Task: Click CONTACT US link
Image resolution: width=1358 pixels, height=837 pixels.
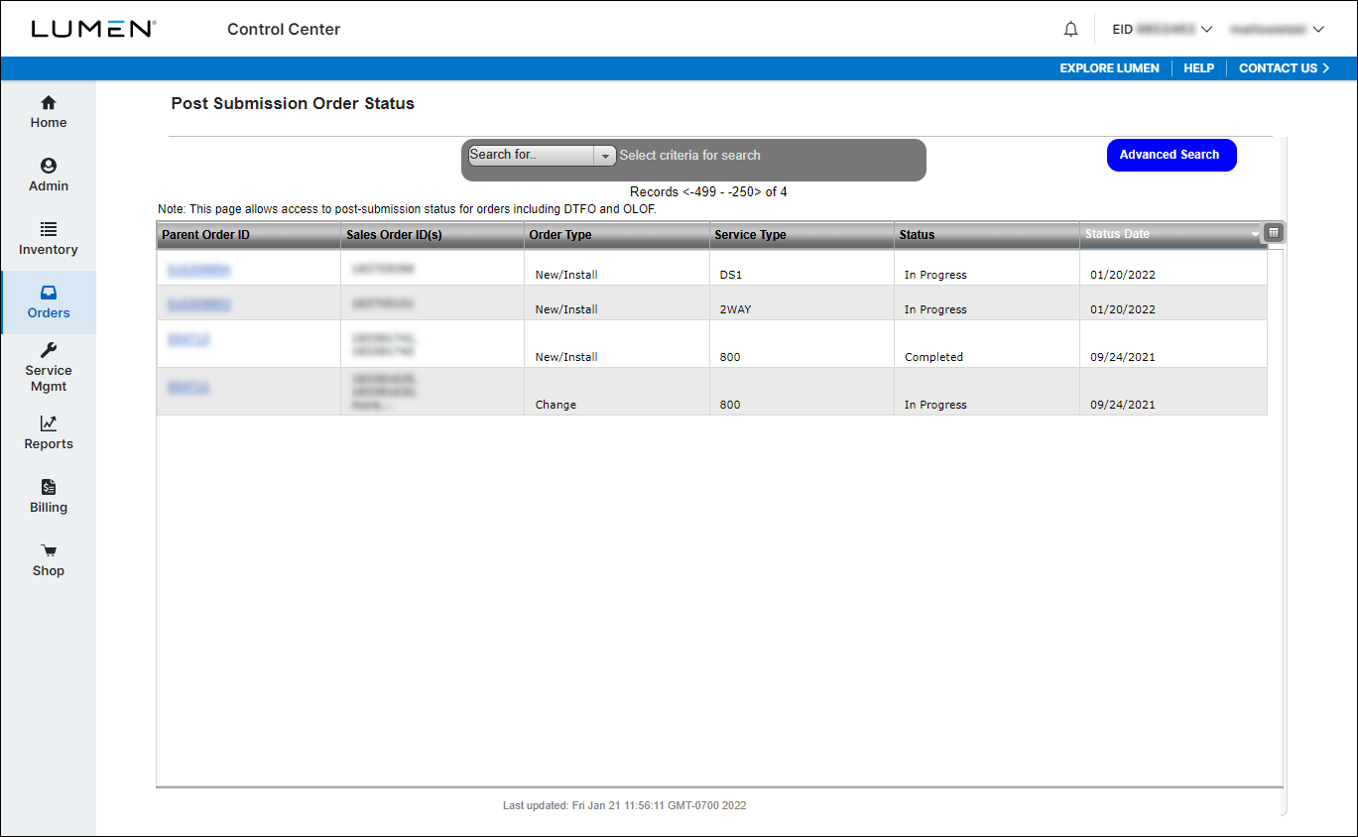Action: 1284,68
